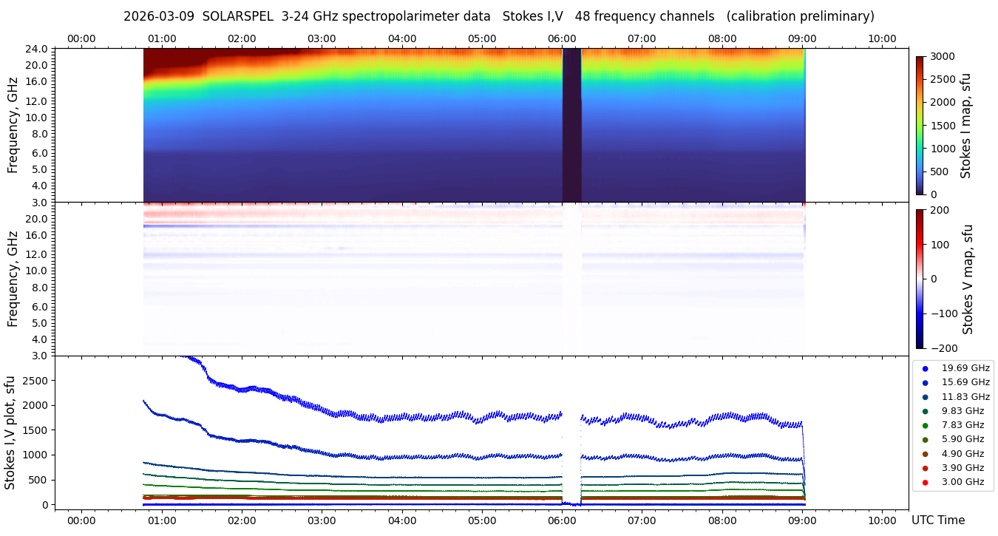Click the 06:00 tick label on bottom axis
Image resolution: width=998 pixels, height=536 pixels.
(x=562, y=520)
